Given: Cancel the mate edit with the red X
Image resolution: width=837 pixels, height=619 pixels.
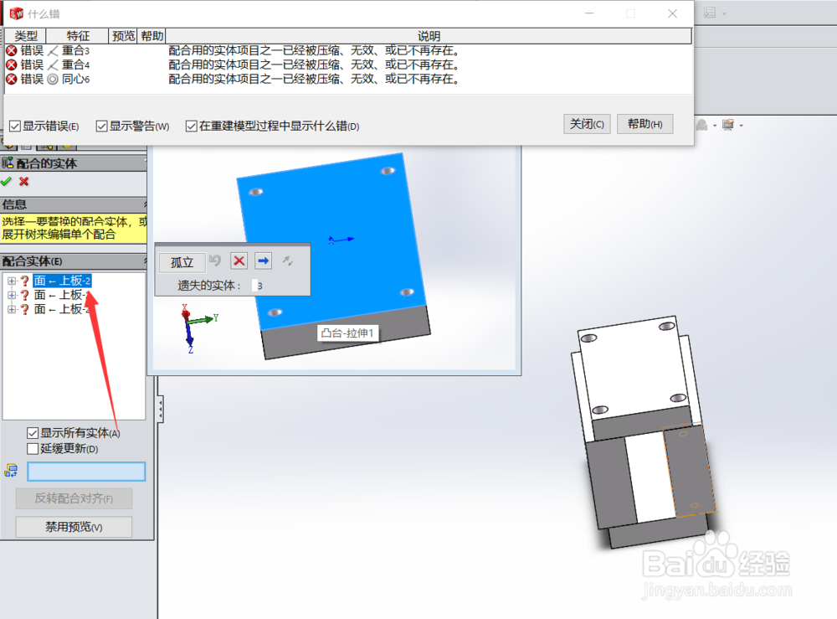Looking at the screenshot, I should (x=25, y=182).
